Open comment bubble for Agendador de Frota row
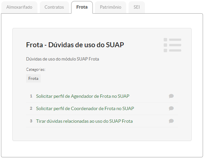Image resolution: width=204 pixels, height=158 pixels. 171,96
